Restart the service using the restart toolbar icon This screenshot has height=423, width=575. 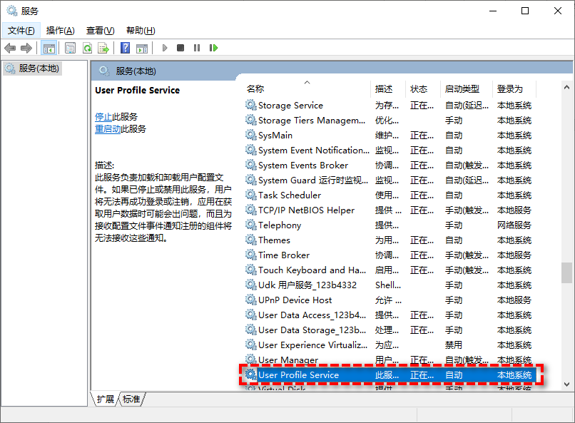[x=213, y=48]
